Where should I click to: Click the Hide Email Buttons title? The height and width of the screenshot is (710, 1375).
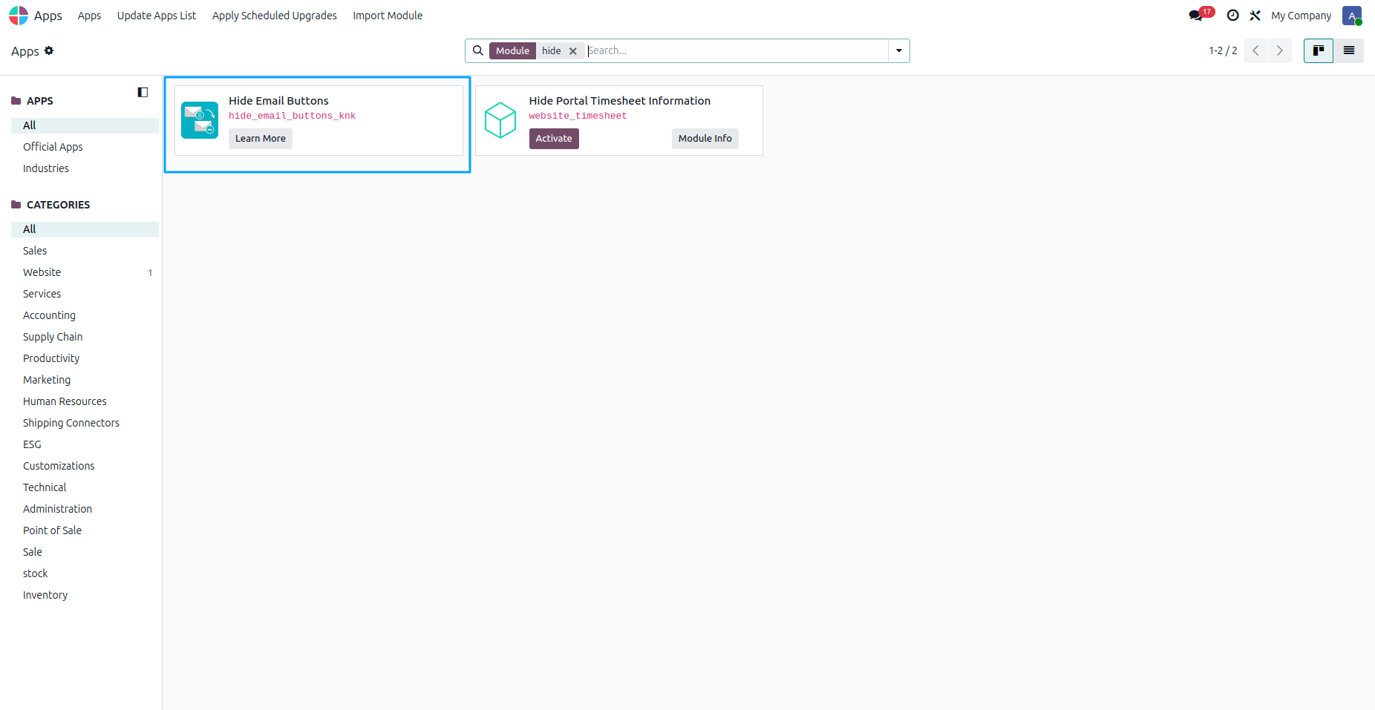[278, 101]
